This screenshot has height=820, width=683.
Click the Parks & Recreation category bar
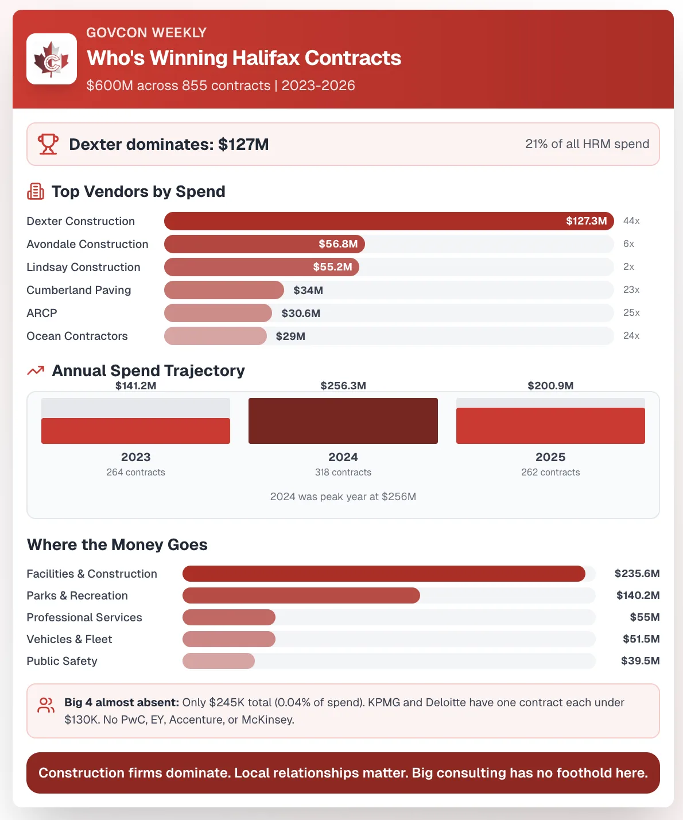tap(301, 595)
